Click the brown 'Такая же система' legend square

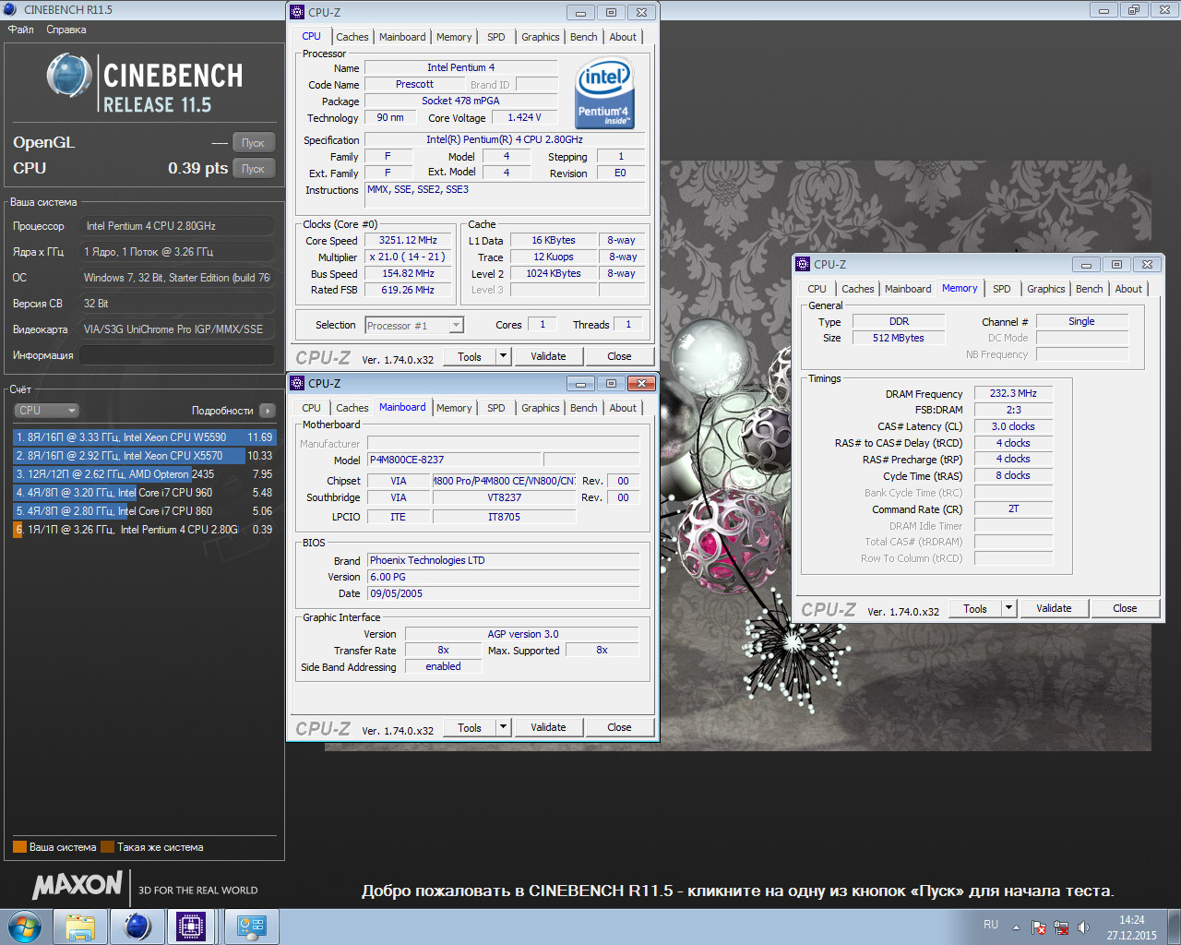(107, 847)
